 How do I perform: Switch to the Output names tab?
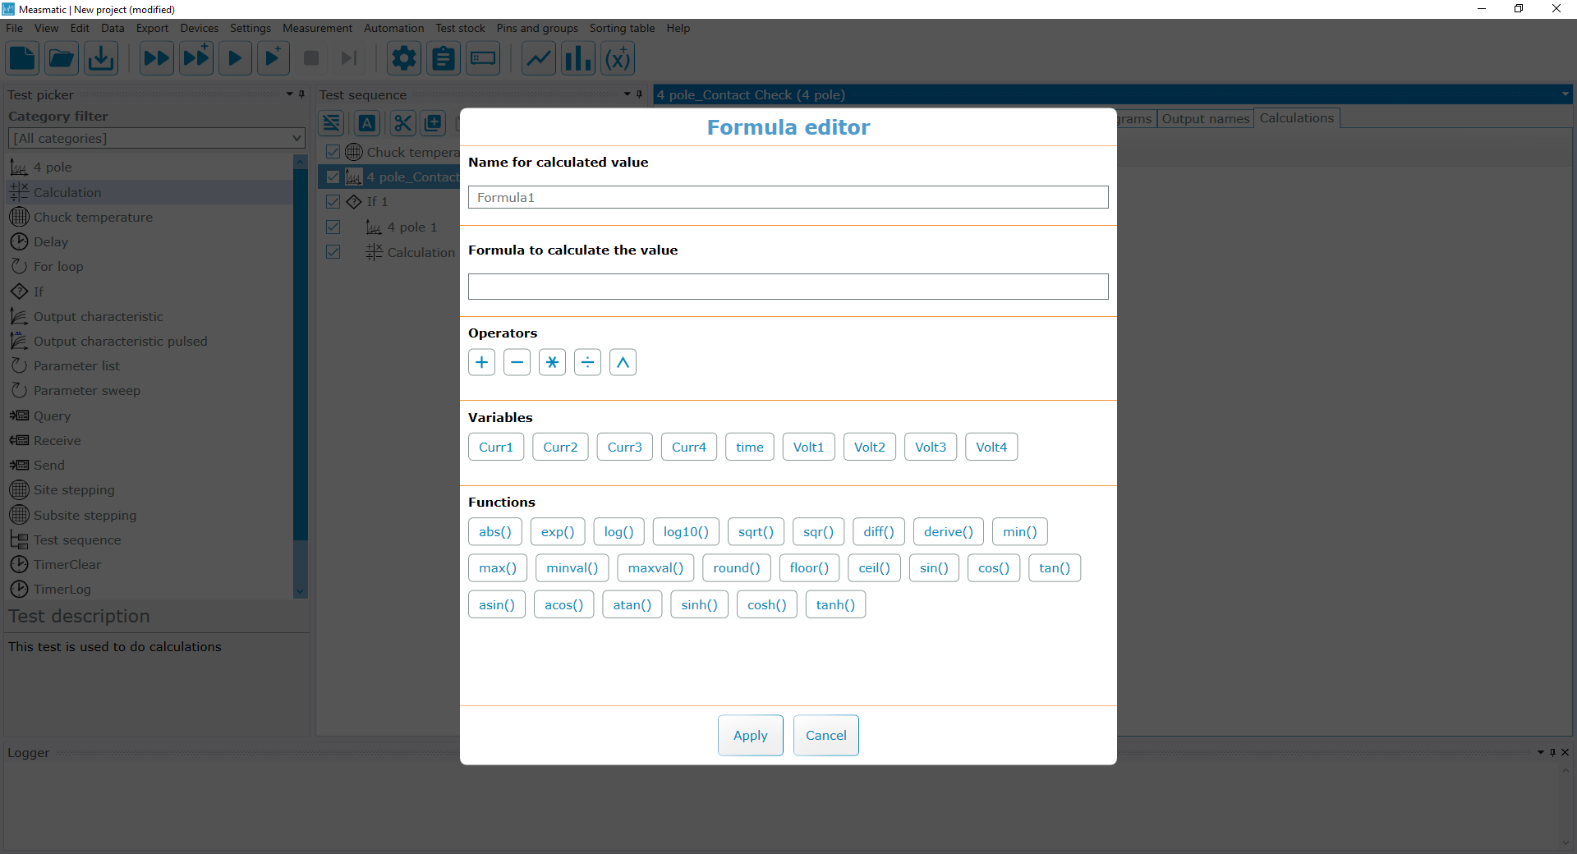pos(1205,119)
